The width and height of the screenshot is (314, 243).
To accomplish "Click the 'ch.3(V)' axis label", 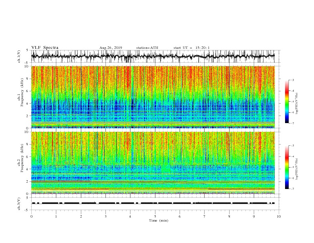I will pos(19,204).
